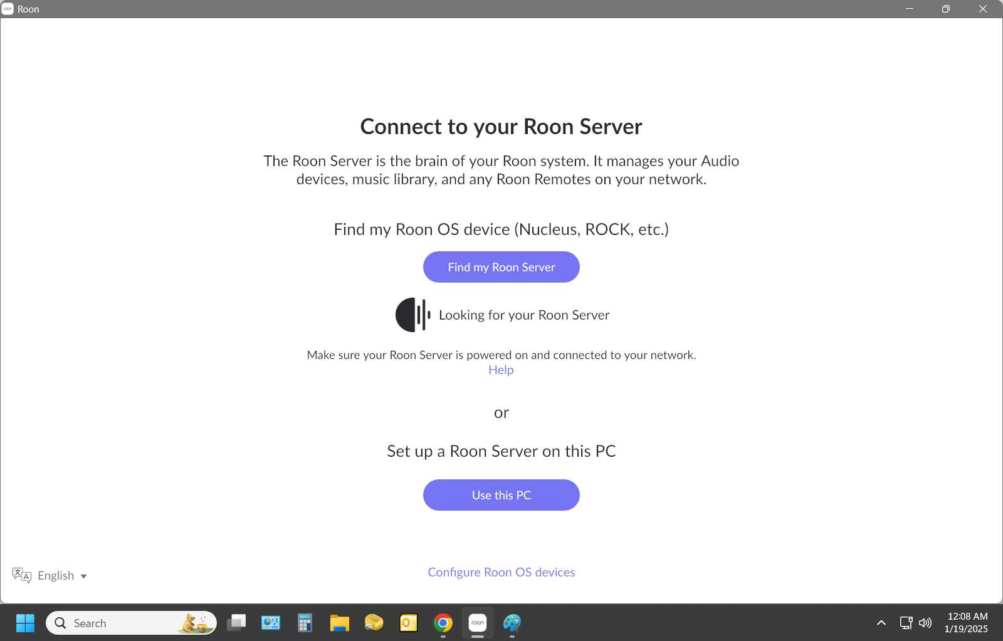This screenshot has height=641, width=1003.
Task: Select the Roon icon in the taskbar
Action: (478, 623)
